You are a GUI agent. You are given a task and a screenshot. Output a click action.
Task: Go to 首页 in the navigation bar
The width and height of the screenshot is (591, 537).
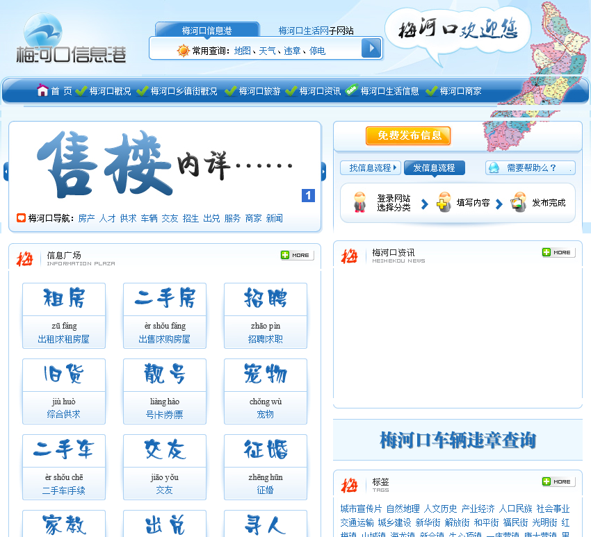click(61, 91)
